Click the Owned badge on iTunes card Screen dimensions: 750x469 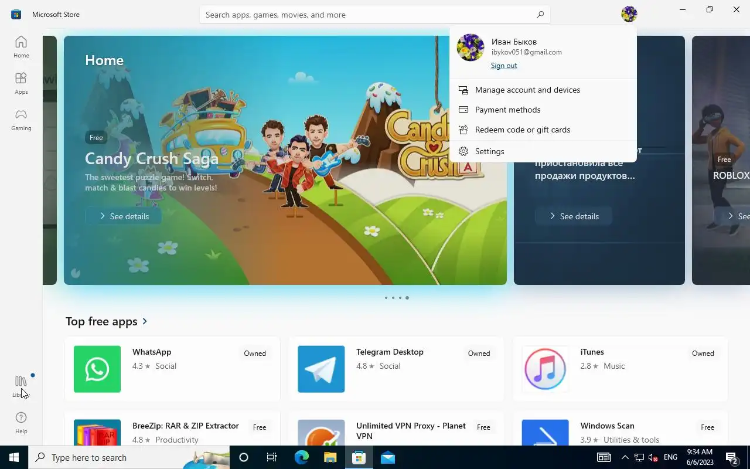coord(703,354)
